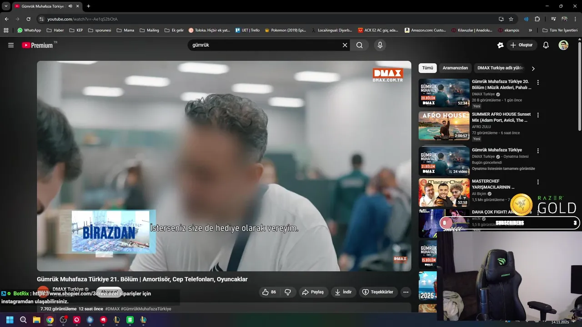Open options for MASTERCHEF YARIŞMACILARININ video
Screen dimensions: 582x327
coord(538,182)
